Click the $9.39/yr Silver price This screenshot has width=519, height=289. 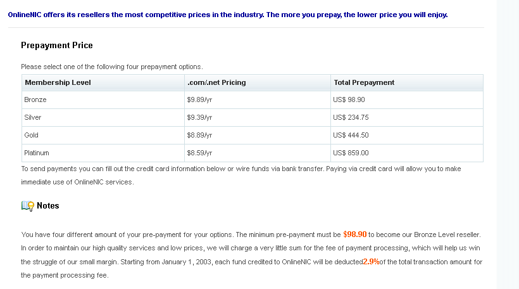pyautogui.click(x=199, y=118)
